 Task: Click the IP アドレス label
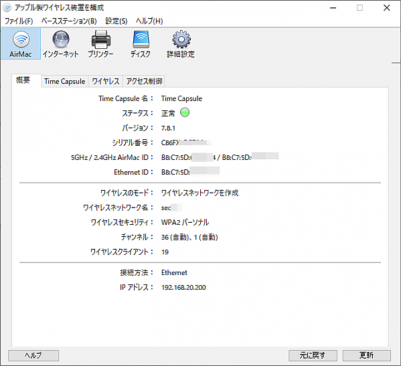(137, 287)
